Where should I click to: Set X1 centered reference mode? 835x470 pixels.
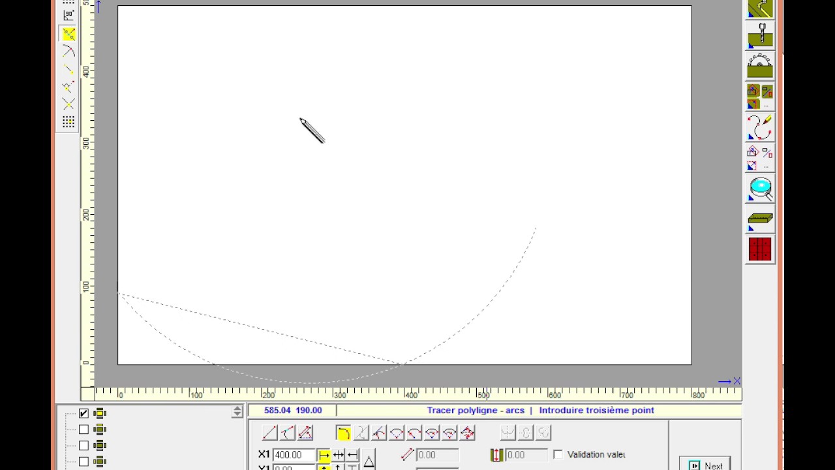(338, 455)
